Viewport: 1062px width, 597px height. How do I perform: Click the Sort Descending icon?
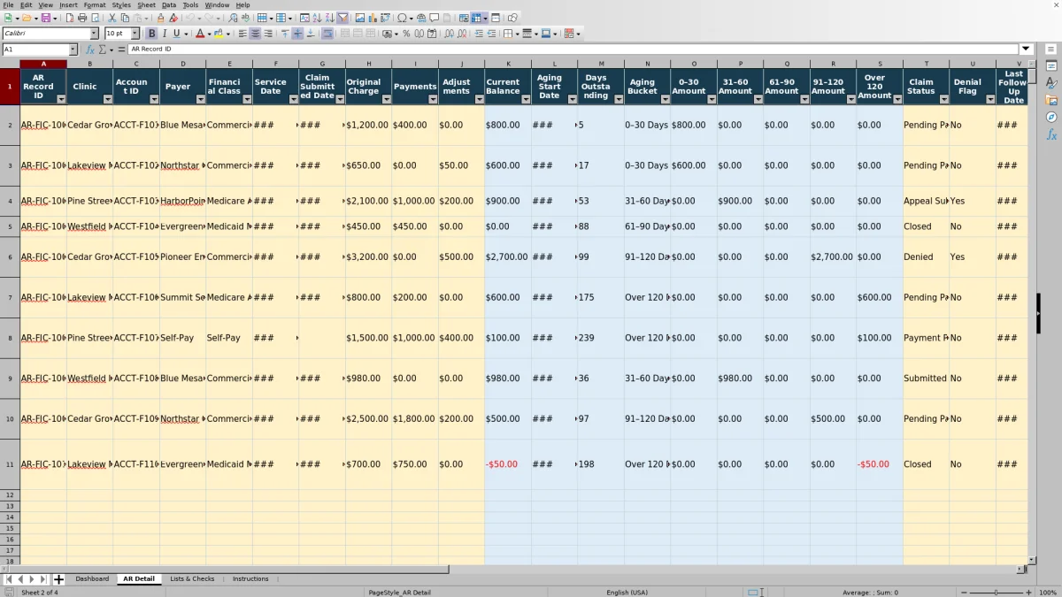pyautogui.click(x=329, y=18)
